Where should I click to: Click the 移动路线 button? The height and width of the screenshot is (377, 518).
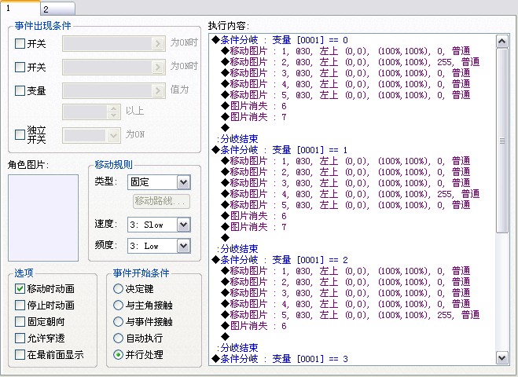(x=162, y=201)
